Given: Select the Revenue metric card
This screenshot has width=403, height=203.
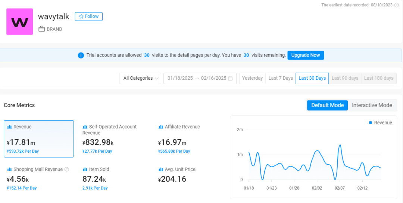Looking at the screenshot, I should pos(39,139).
